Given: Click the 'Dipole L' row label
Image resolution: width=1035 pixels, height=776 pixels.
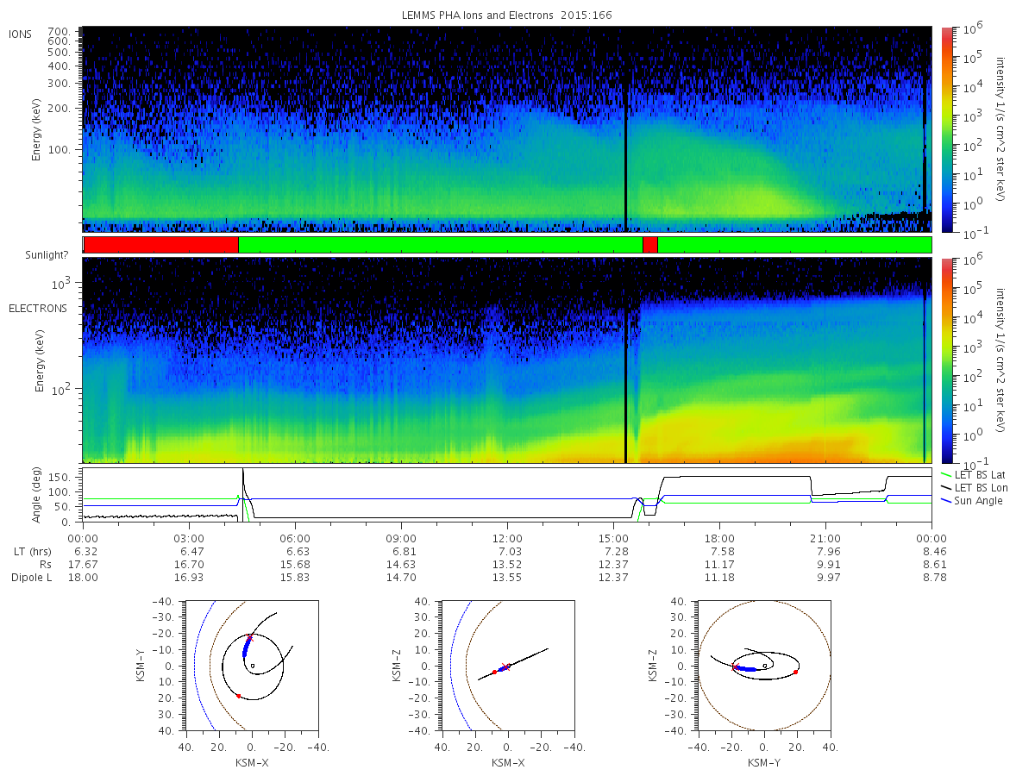Looking at the screenshot, I should pyautogui.click(x=30, y=577).
